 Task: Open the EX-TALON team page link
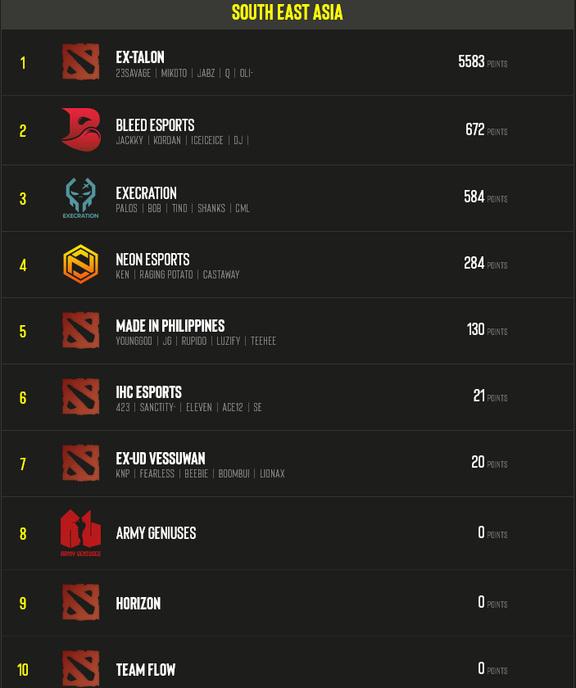141,57
